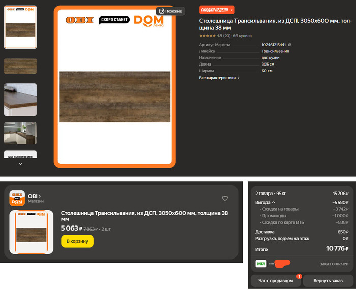Open the order item product thumbnail
Image resolution: width=356 pixels, height=290 pixels.
click(32, 232)
